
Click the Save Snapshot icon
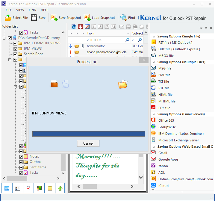54,18
